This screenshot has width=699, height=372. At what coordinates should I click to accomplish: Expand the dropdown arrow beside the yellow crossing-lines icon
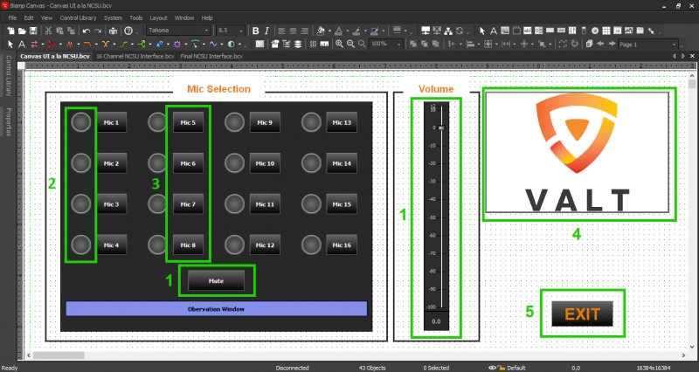coord(114,45)
